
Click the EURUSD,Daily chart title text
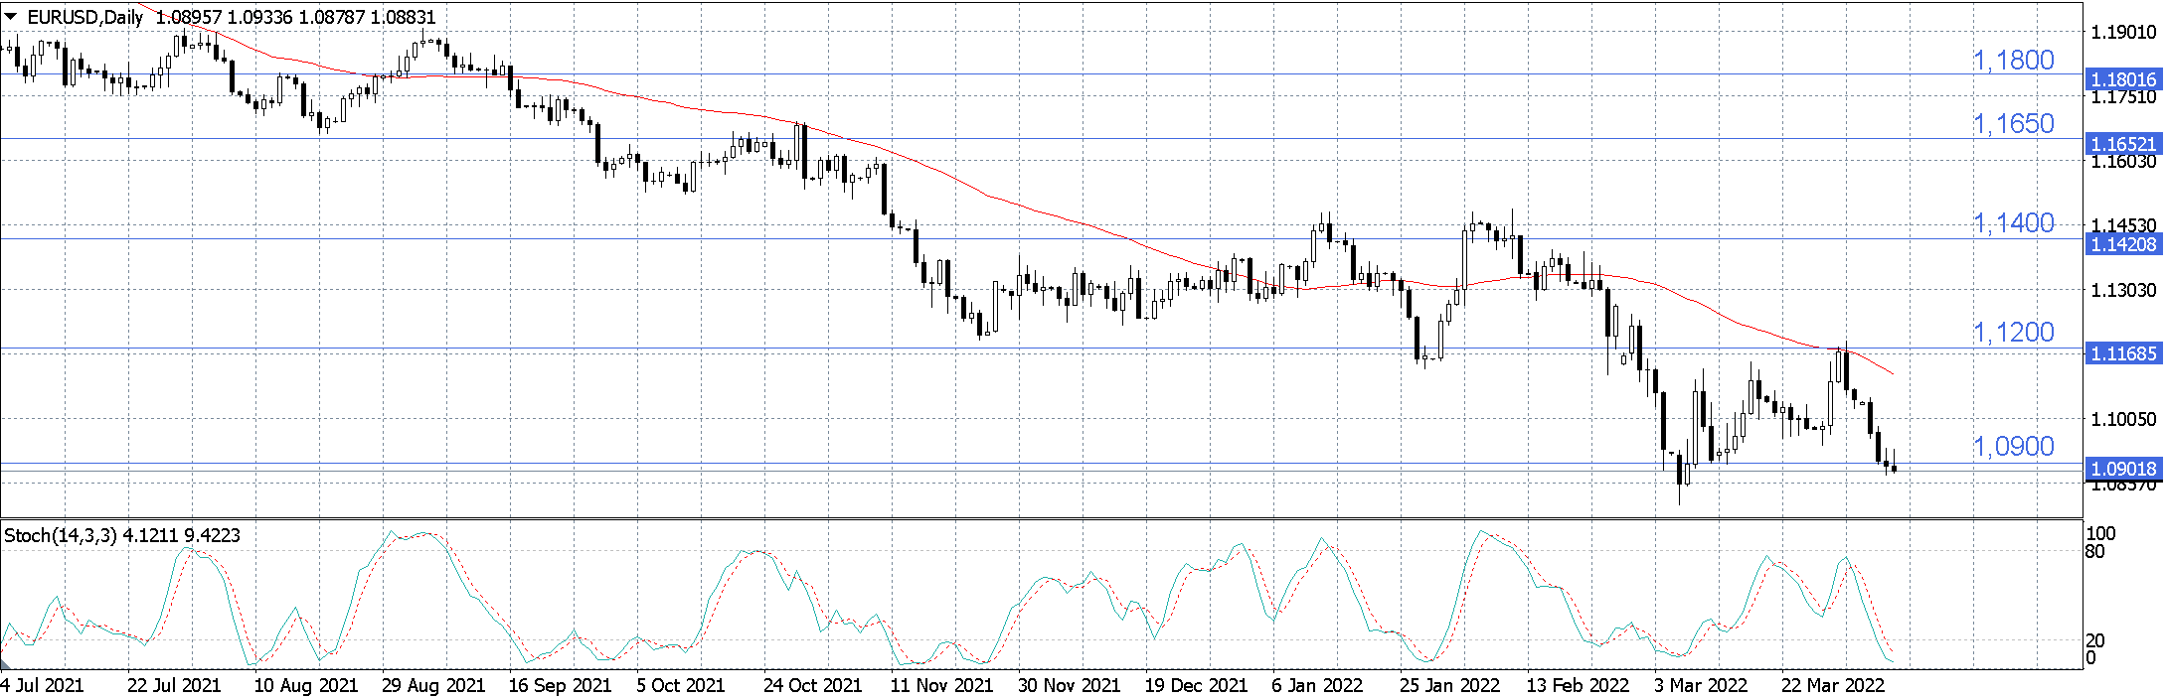click(x=85, y=17)
